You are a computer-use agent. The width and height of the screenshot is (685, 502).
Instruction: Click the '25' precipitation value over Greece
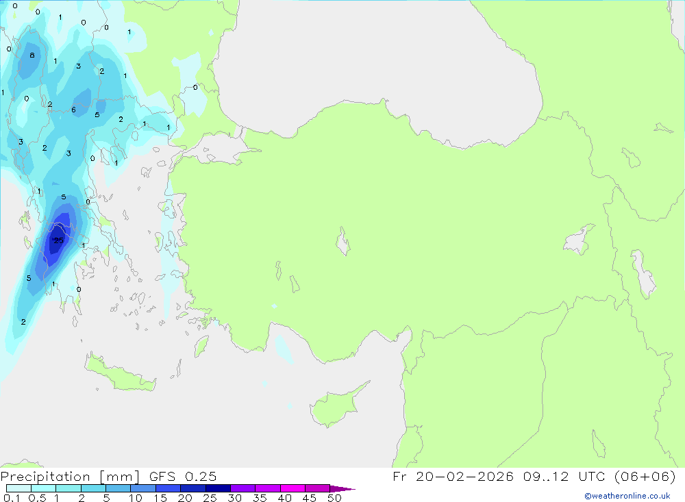pyautogui.click(x=58, y=240)
